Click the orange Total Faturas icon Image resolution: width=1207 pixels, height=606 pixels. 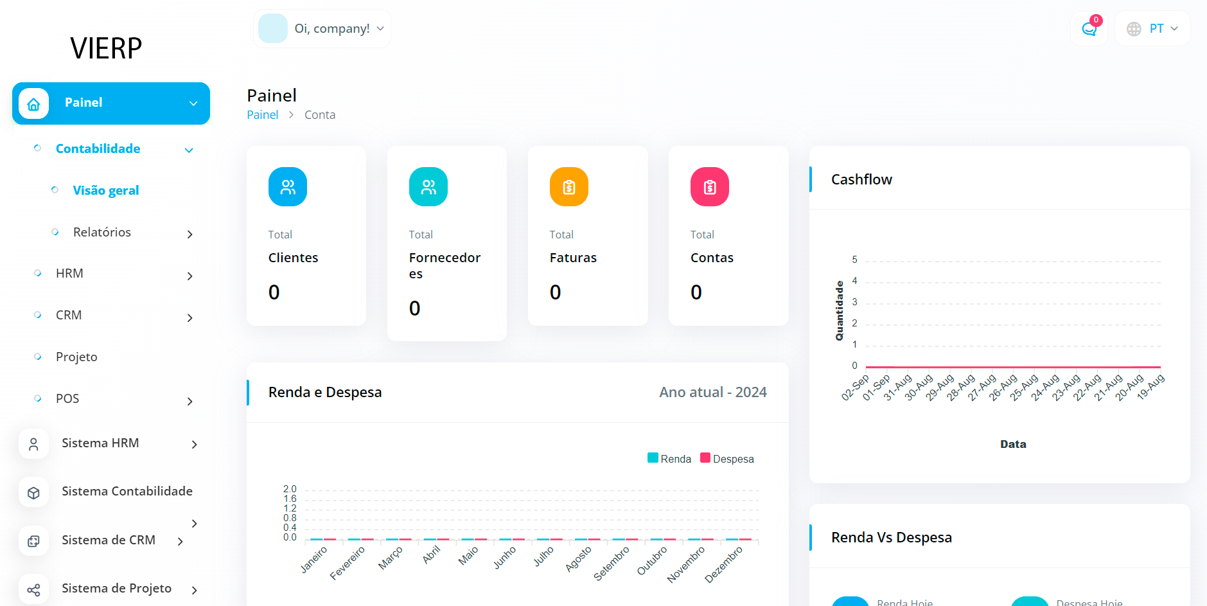568,187
